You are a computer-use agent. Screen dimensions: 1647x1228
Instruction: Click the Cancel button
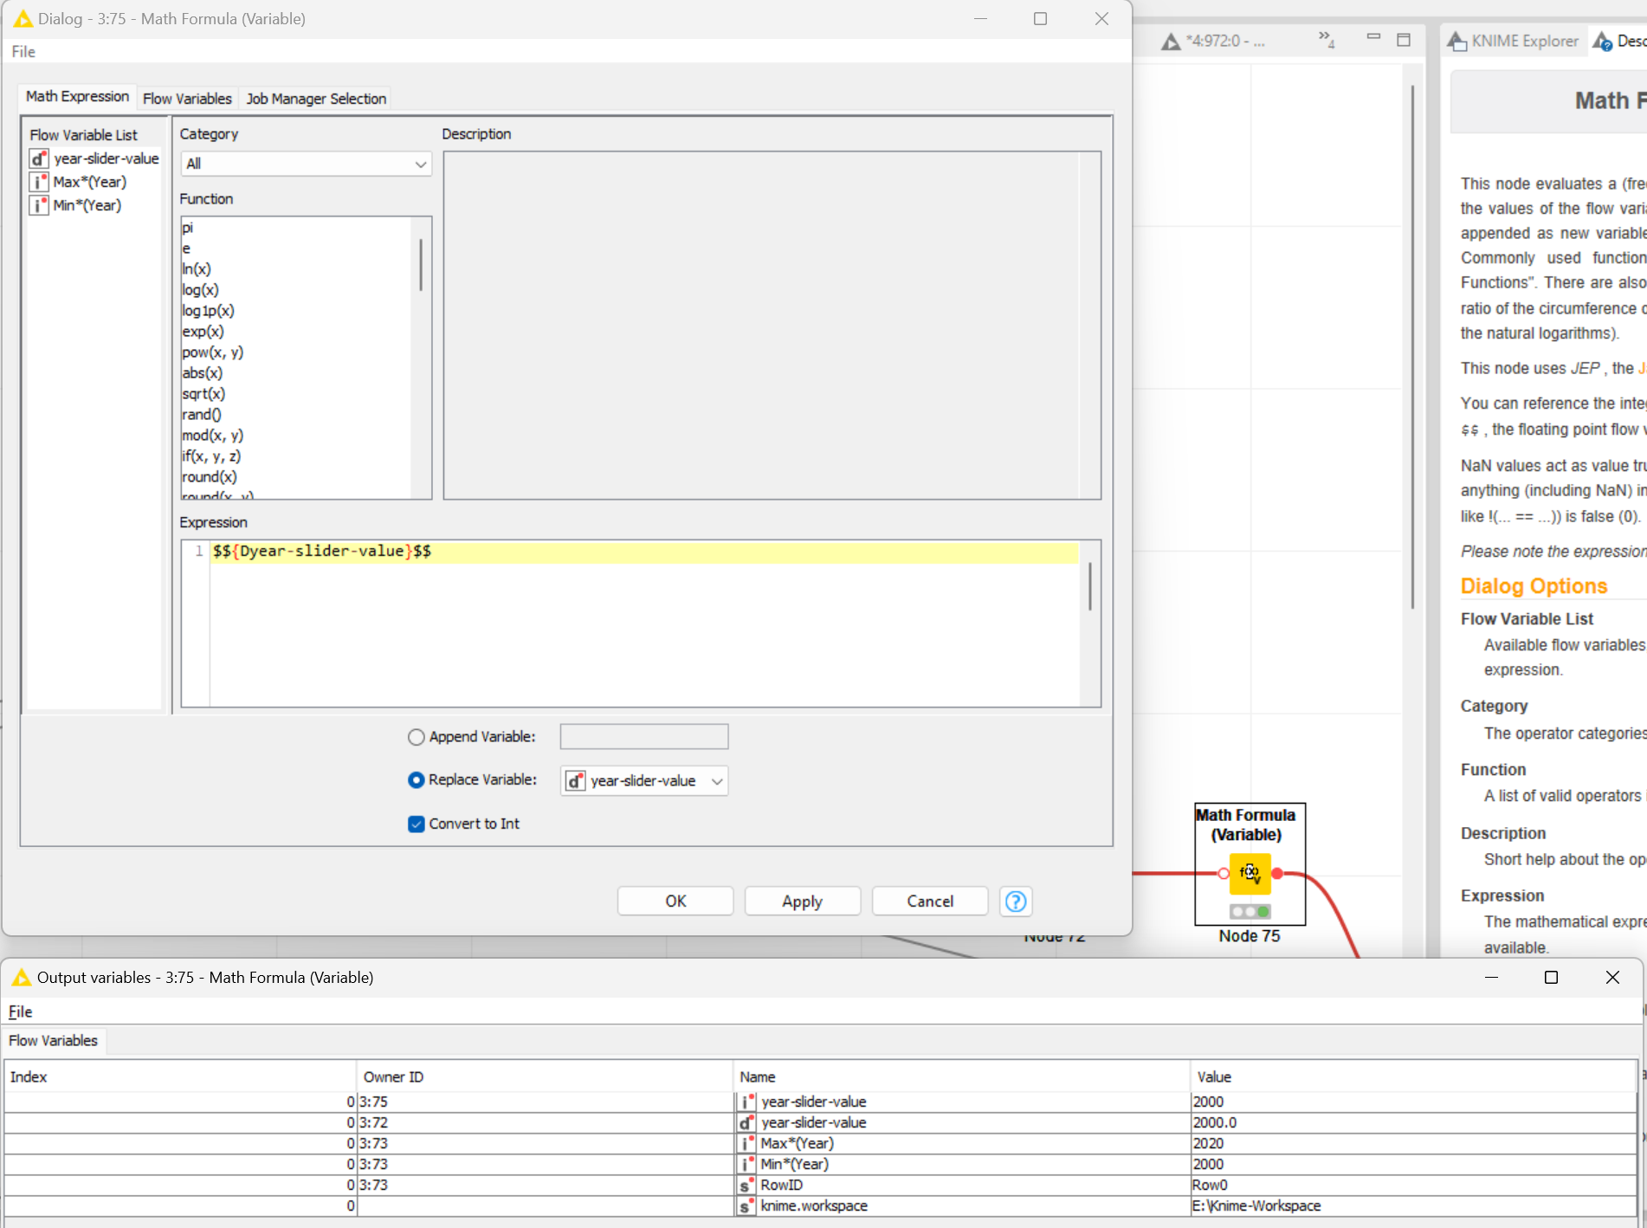click(x=930, y=902)
